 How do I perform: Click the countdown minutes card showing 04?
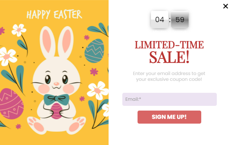[x=160, y=20]
